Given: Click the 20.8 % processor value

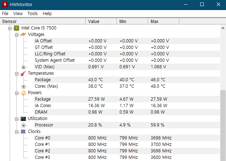Looking at the screenshot, I should (95, 125).
